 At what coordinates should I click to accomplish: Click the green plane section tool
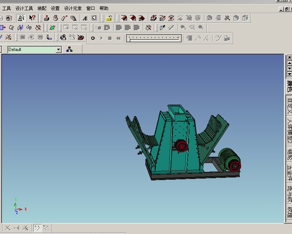52,28
